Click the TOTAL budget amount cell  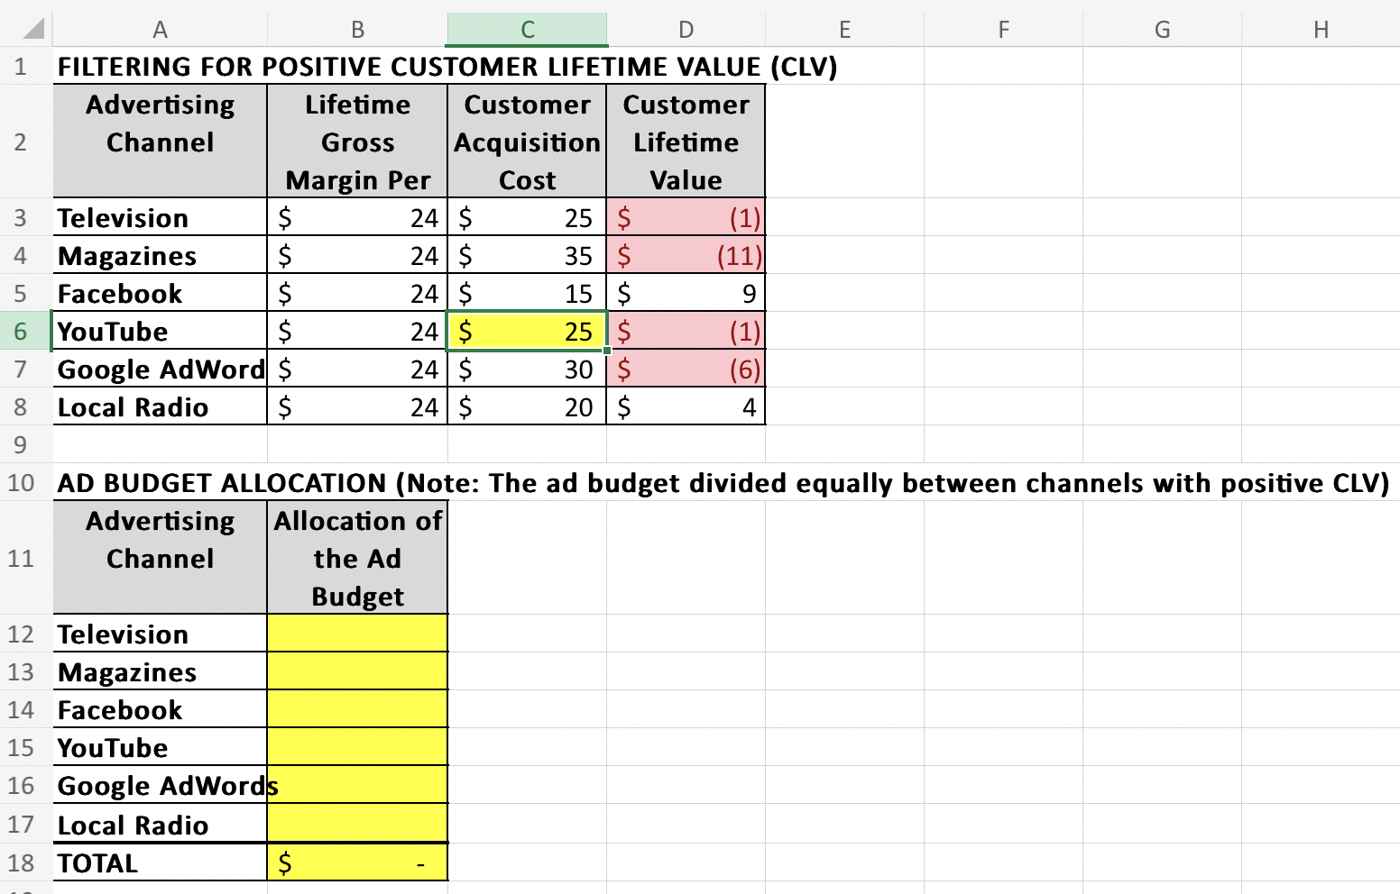(357, 862)
